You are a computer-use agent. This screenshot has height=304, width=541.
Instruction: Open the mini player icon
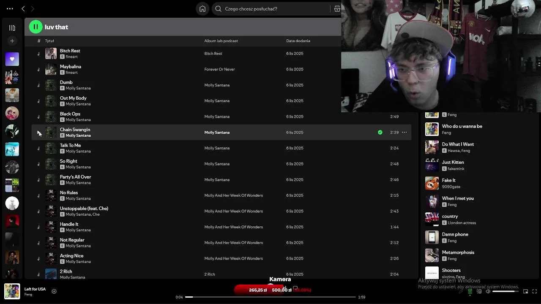(x=525, y=291)
